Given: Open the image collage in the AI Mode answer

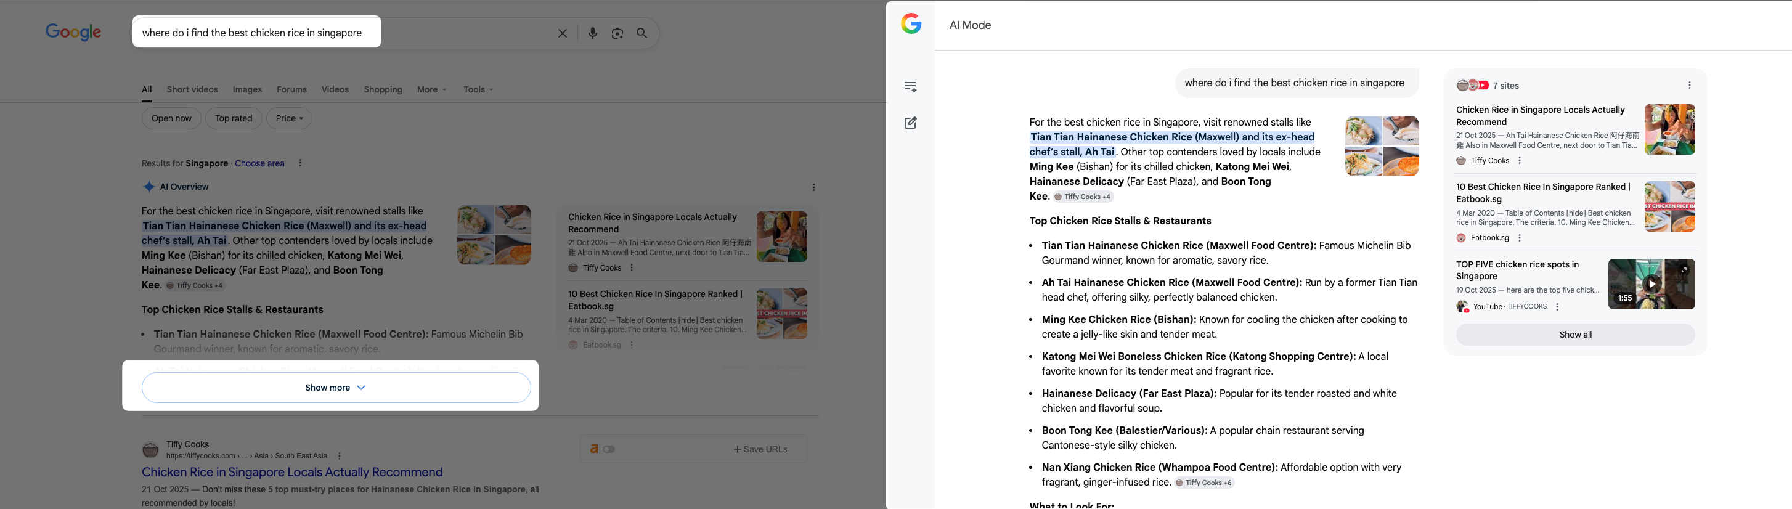Looking at the screenshot, I should pos(1382,146).
